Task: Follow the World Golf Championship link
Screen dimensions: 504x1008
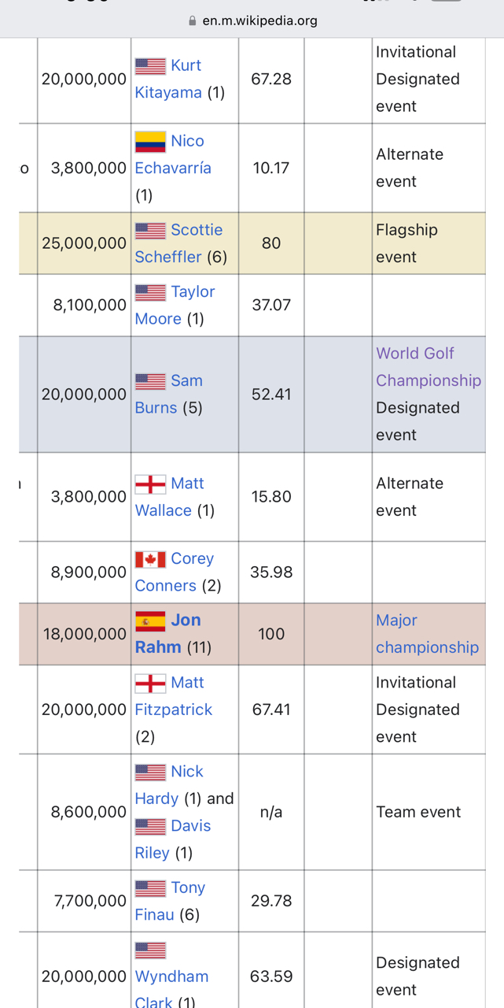Action: (429, 367)
